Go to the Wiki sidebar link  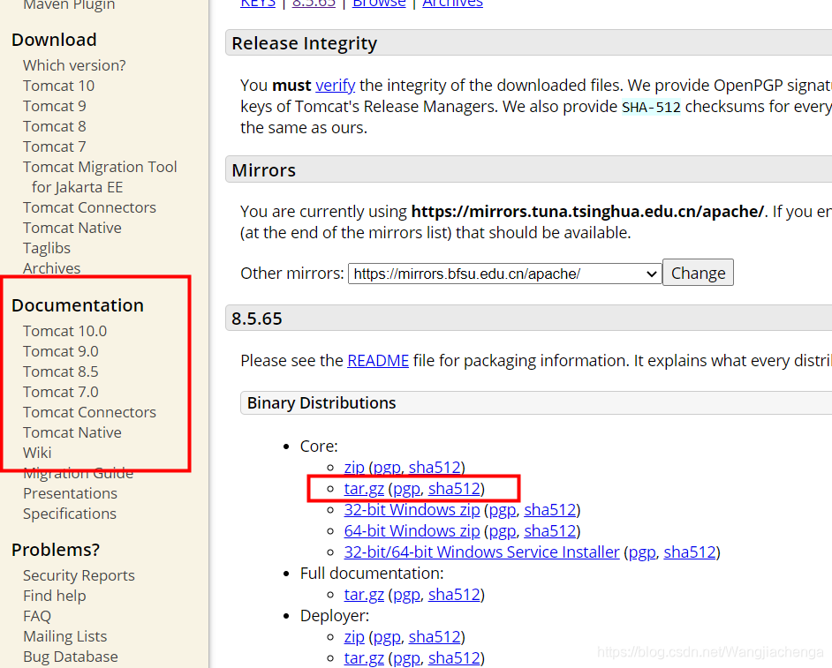coord(37,453)
